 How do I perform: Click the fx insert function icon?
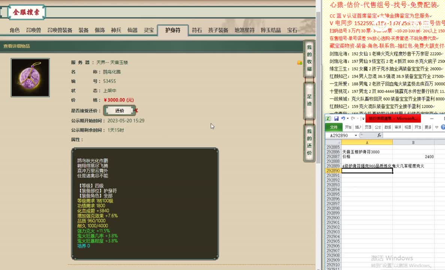click(379, 135)
